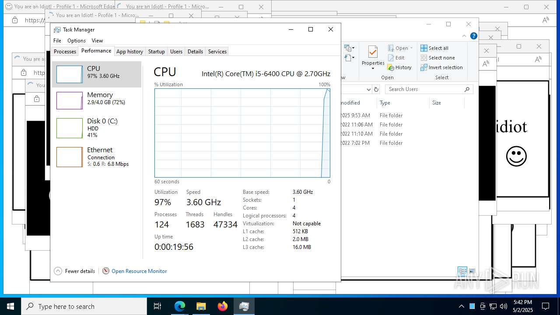The width and height of the screenshot is (560, 315).
Task: Select Disk 0 (C:) in the sidebar
Action: click(x=97, y=128)
